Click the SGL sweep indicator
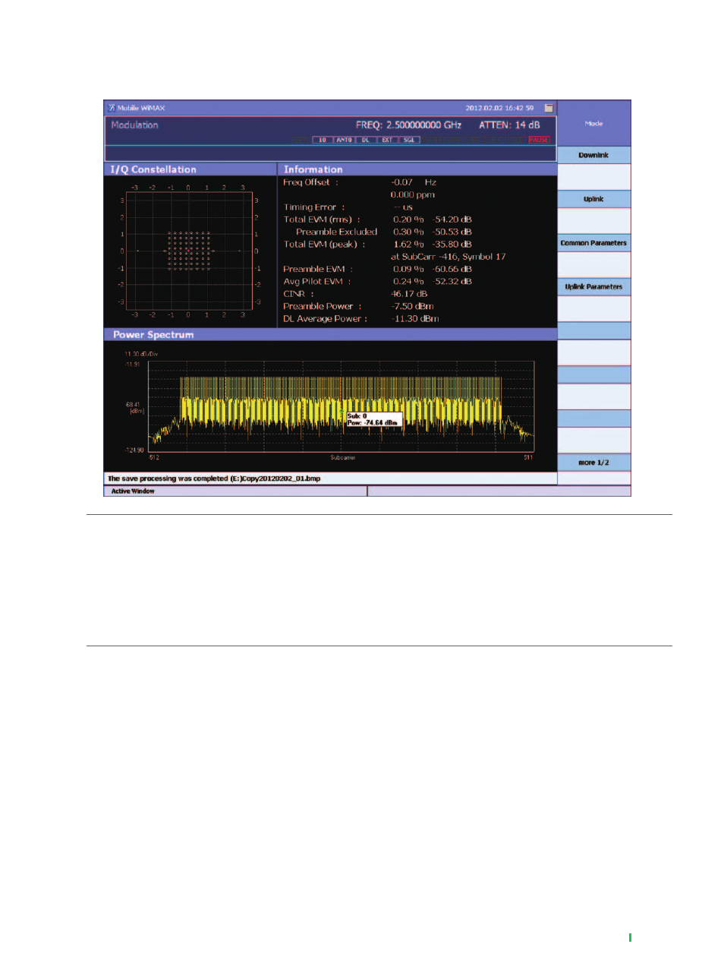Image resolution: width=724 pixels, height=963 pixels. point(409,140)
